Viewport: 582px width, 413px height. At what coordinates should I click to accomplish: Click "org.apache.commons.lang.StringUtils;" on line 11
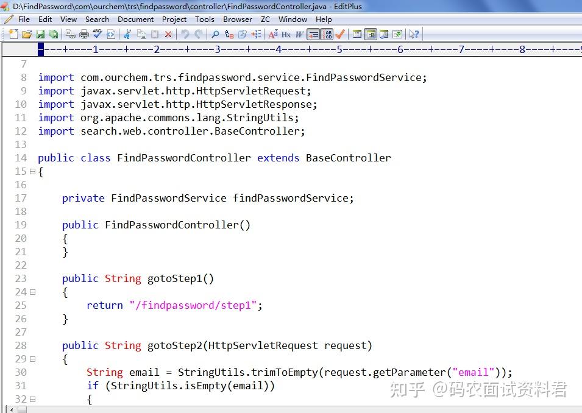coord(190,118)
